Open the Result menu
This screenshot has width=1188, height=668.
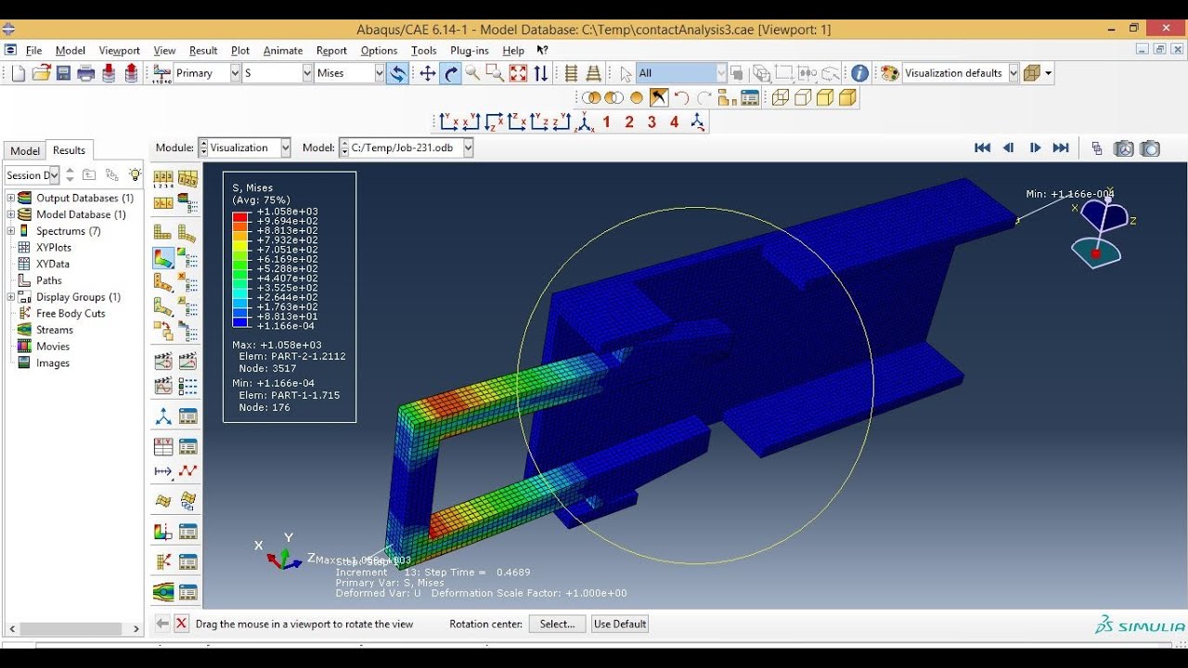(203, 51)
